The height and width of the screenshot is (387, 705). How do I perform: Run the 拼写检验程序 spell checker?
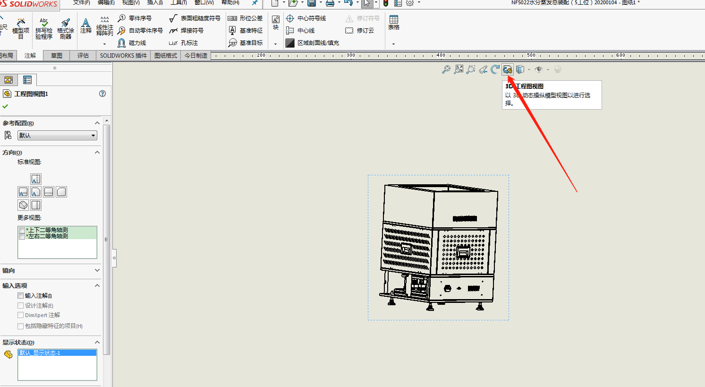[x=44, y=29]
